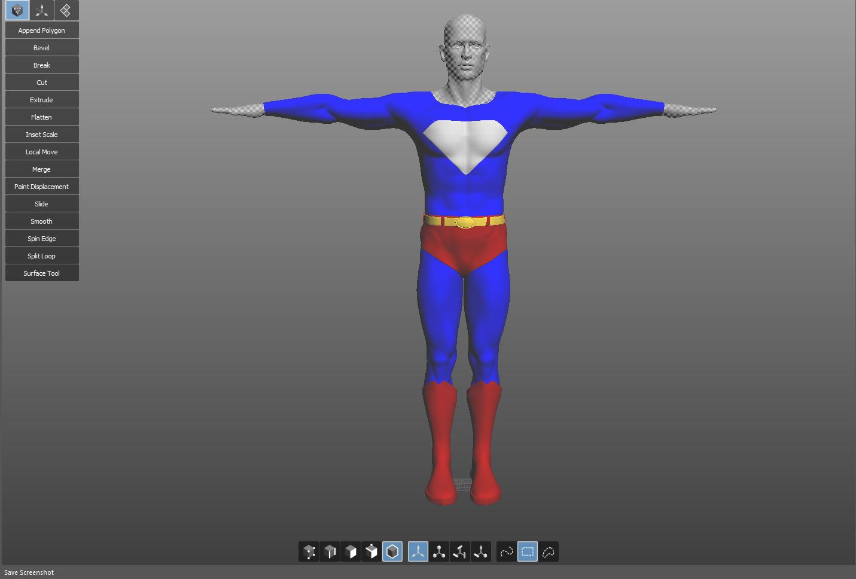Activate the scale transform gizmo icon
The width and height of the screenshot is (856, 579).
(x=460, y=551)
